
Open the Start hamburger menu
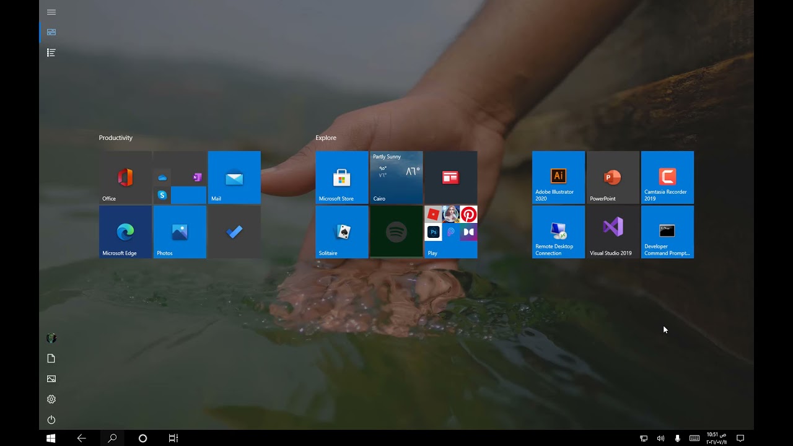pyautogui.click(x=51, y=12)
